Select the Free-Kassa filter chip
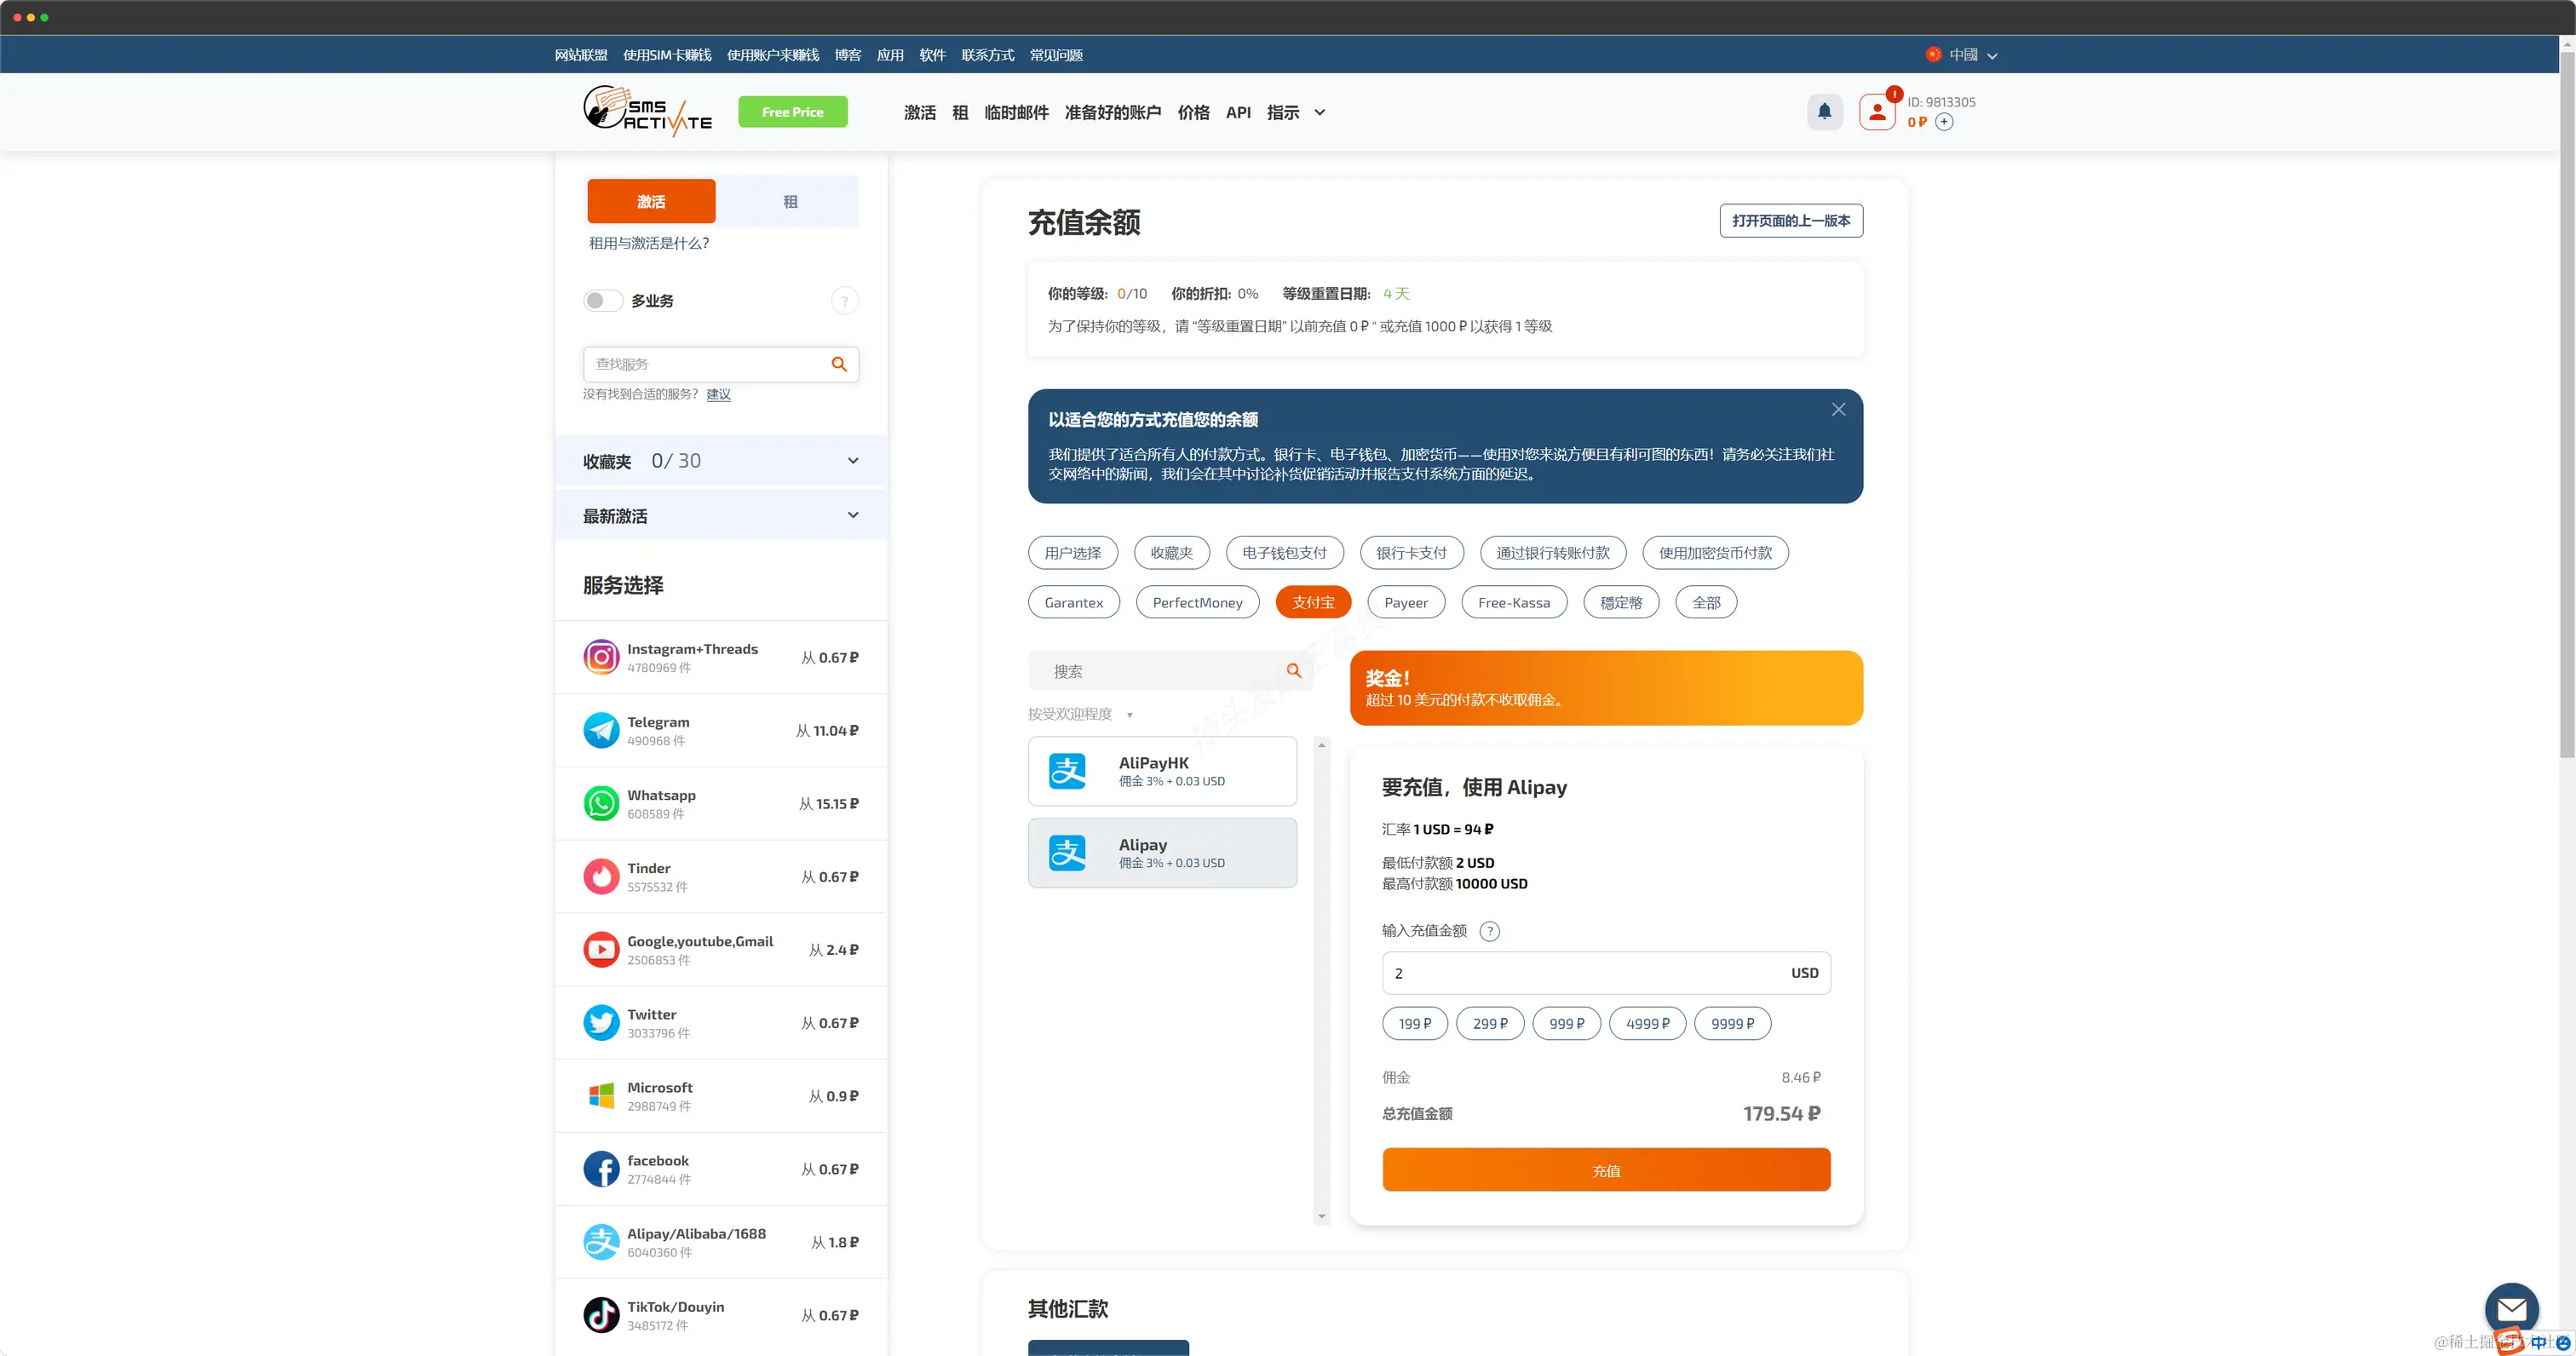This screenshot has height=1356, width=2576. click(1514, 602)
